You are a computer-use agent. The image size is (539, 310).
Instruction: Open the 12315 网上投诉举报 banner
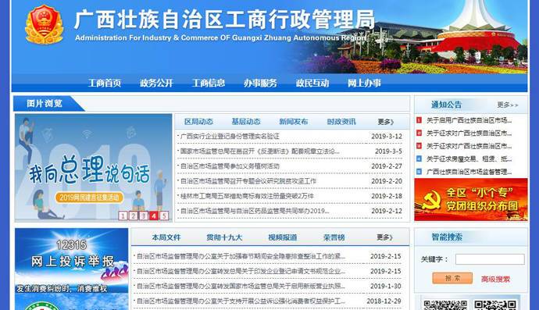tap(72, 261)
